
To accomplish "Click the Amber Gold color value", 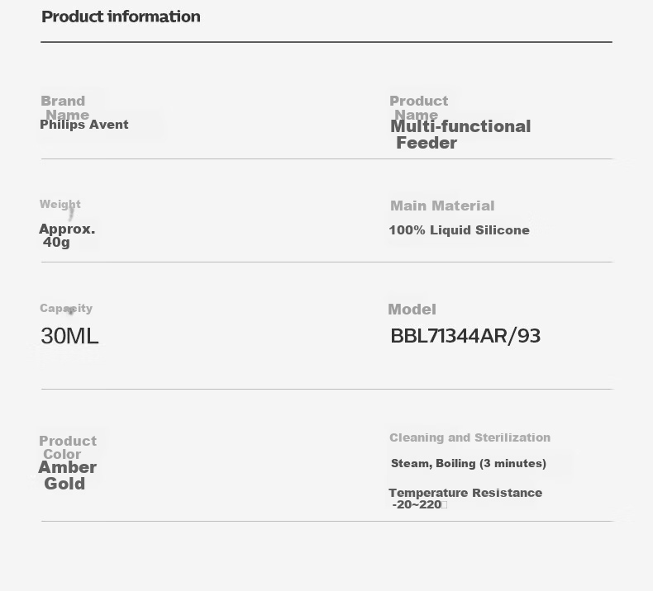I will click(68, 475).
